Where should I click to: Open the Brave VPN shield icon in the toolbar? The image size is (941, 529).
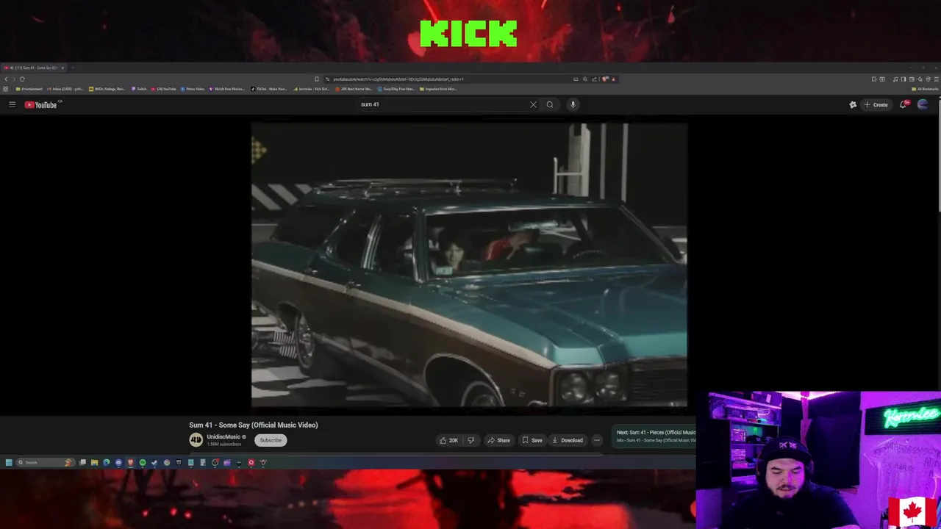[x=928, y=79]
